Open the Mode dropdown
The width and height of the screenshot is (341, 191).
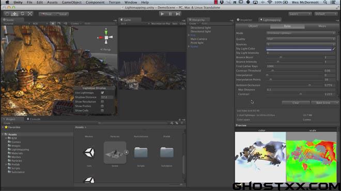(301, 33)
